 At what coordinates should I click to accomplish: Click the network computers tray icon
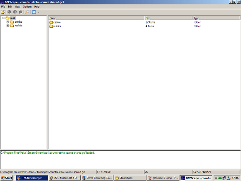point(224,178)
